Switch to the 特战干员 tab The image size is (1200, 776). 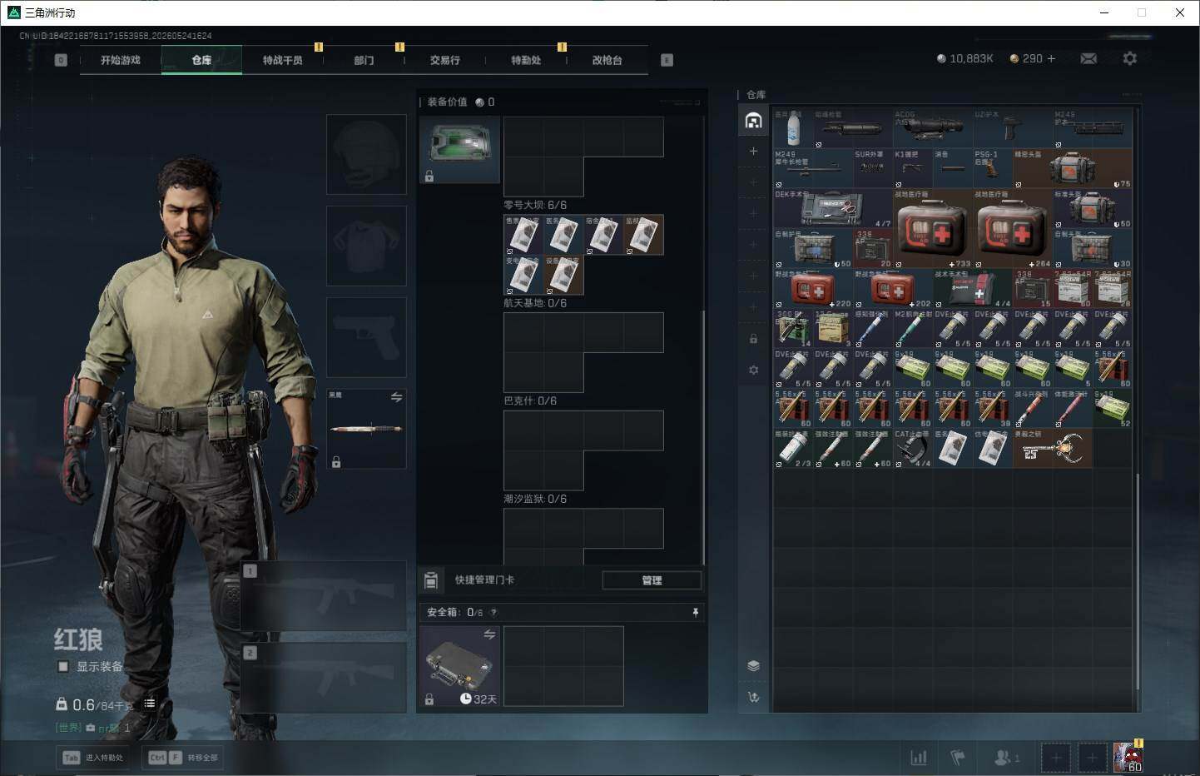[x=283, y=60]
